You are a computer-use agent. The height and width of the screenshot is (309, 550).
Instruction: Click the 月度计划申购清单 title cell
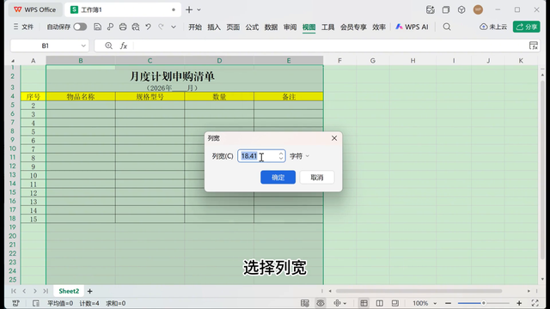[172, 76]
